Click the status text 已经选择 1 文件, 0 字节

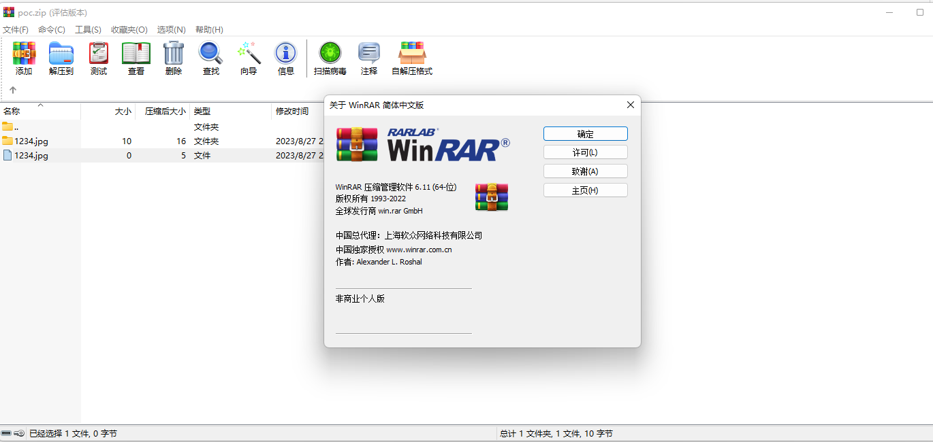point(73,433)
